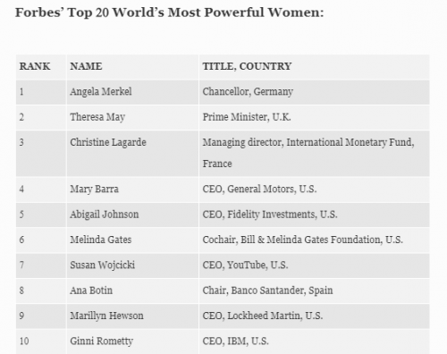447x354 pixels.
Task: Click the name Mary Barra
Action: pos(94,190)
